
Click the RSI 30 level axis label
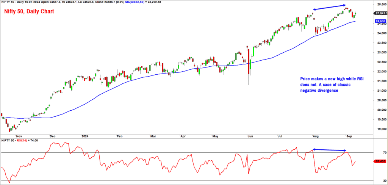point(384,180)
